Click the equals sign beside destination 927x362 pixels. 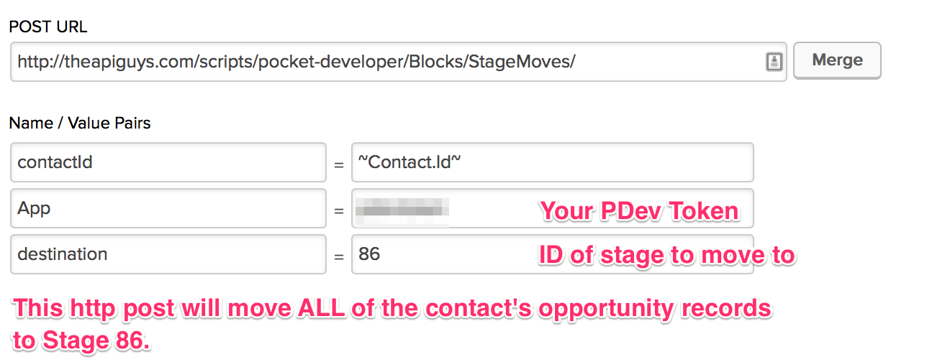point(339,256)
